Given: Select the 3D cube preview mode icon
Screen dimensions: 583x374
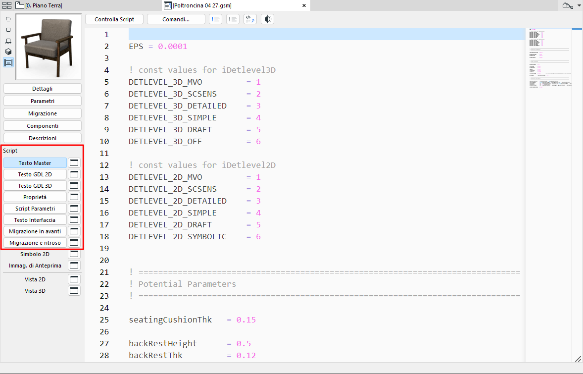Looking at the screenshot, I should [x=8, y=51].
